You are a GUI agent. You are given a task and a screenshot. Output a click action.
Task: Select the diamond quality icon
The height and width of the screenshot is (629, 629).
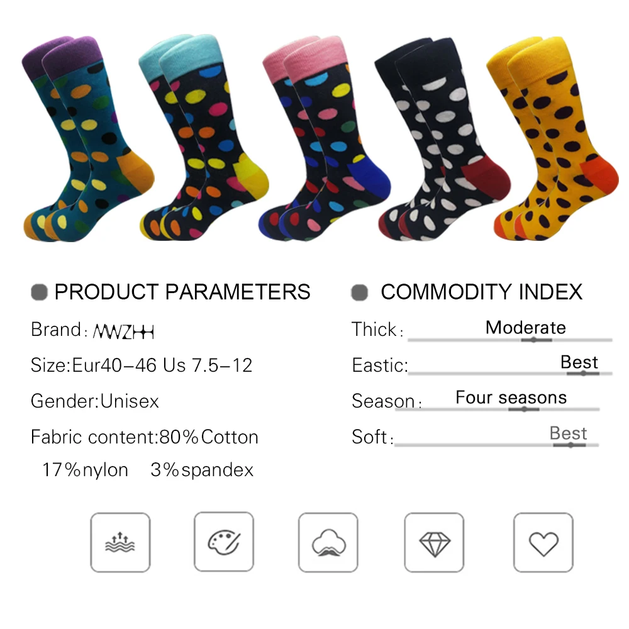(435, 542)
